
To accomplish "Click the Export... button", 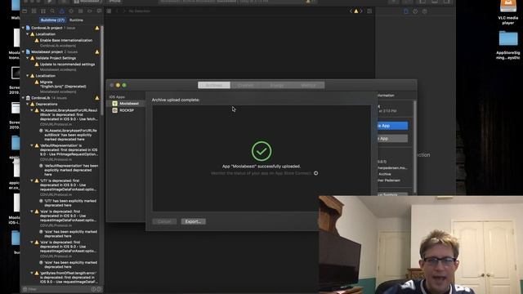I will tap(193, 221).
